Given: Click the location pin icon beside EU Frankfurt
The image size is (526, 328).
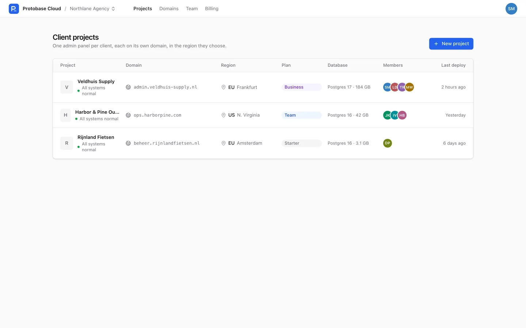Looking at the screenshot, I should 224,87.
